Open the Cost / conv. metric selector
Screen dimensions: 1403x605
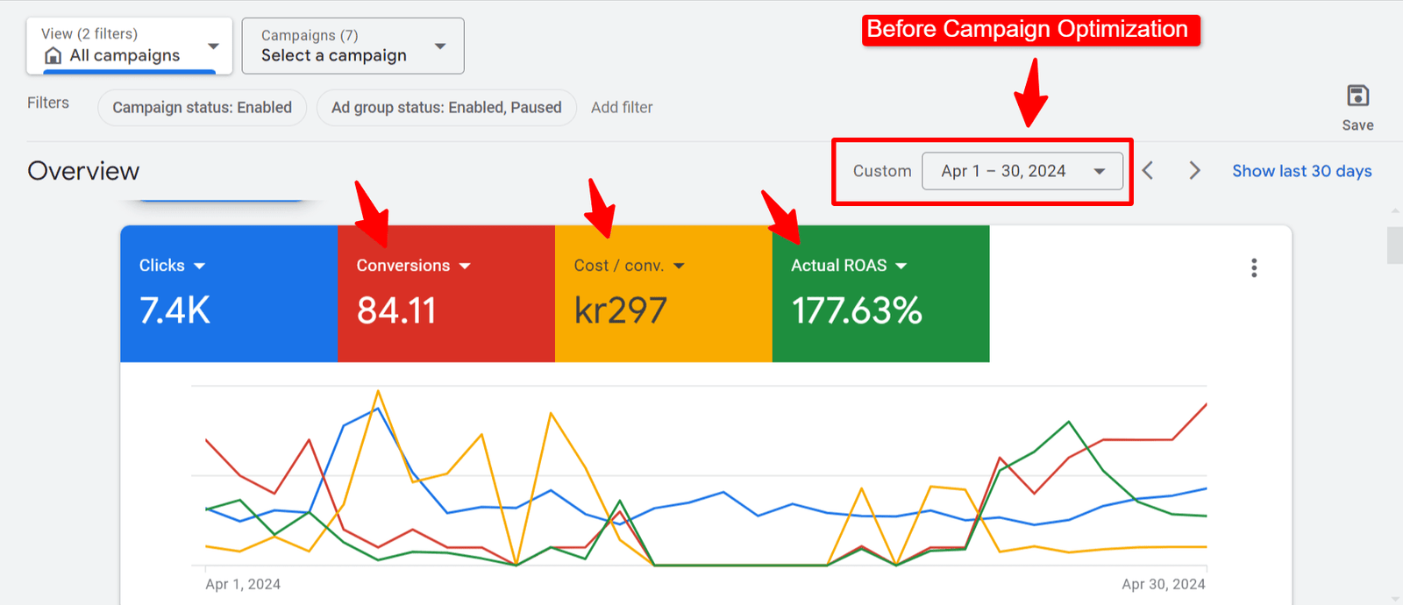(679, 266)
